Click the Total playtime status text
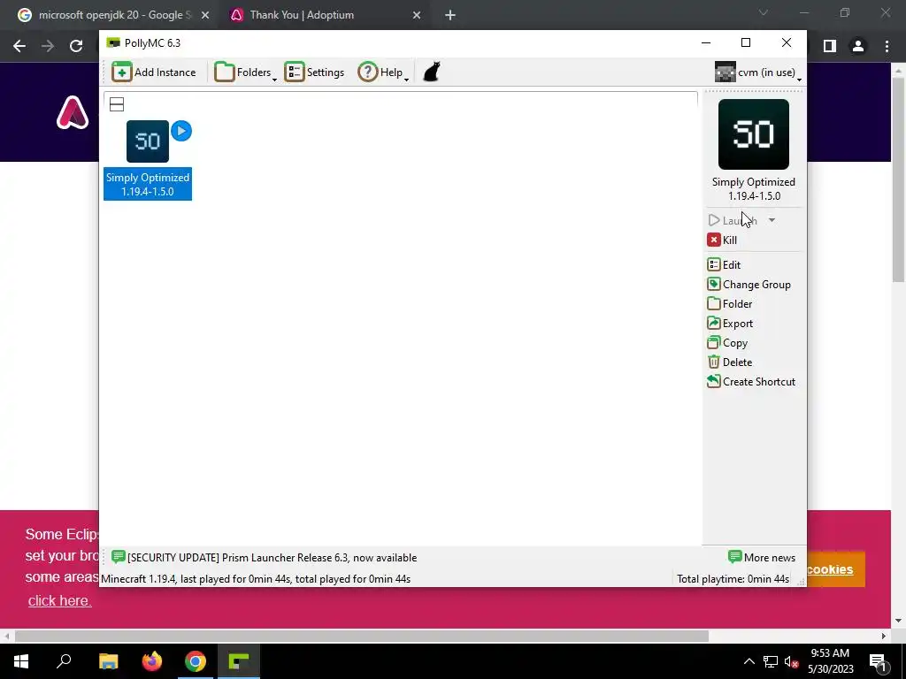 [x=733, y=579]
